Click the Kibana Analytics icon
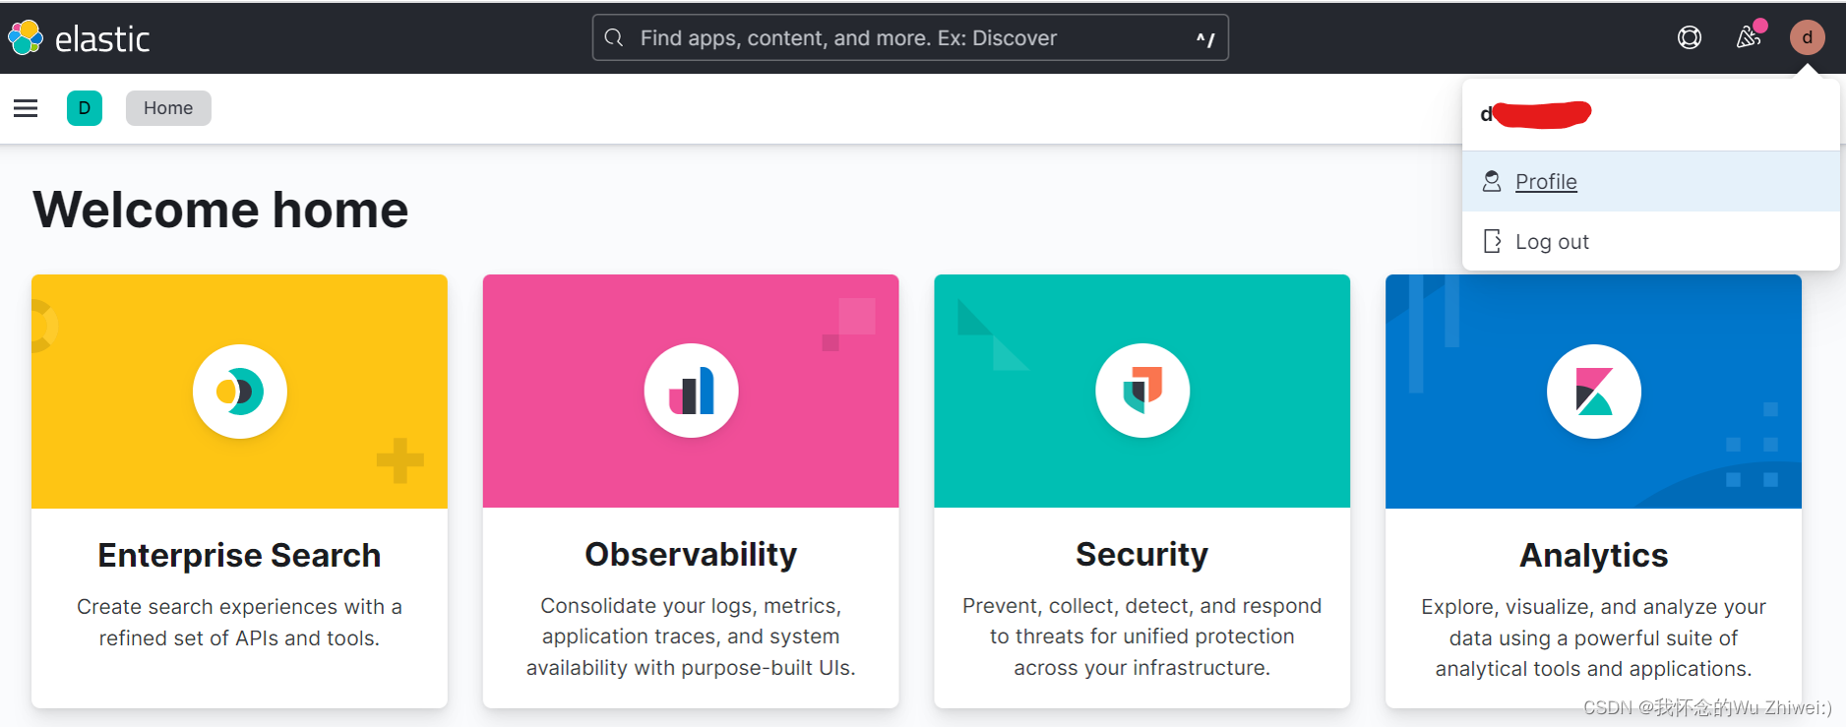1846x727 pixels. [1594, 392]
